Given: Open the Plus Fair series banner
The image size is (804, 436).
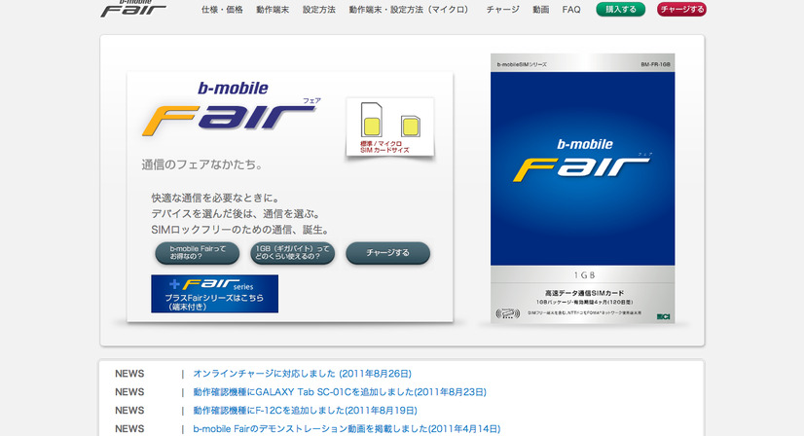Looking at the screenshot, I should 214,294.
